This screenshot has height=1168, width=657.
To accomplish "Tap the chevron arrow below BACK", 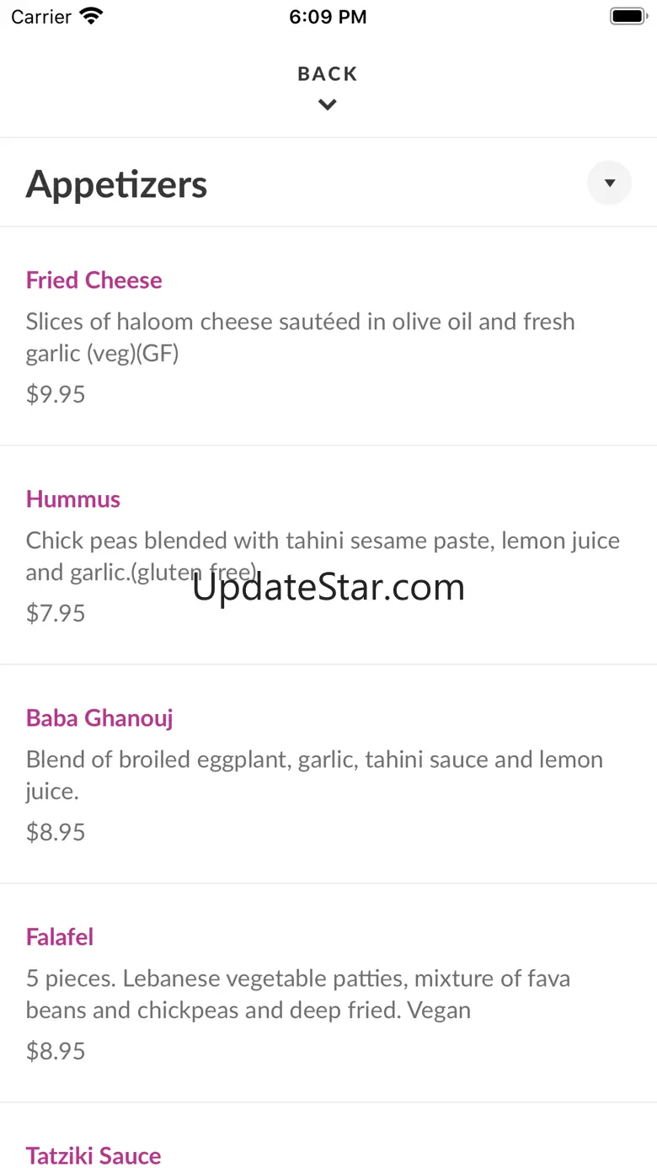I will click(x=328, y=104).
